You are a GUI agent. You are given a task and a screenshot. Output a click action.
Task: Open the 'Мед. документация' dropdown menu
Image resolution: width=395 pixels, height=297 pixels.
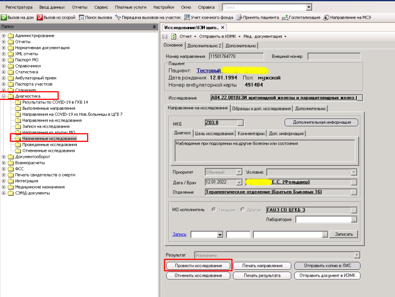265,36
